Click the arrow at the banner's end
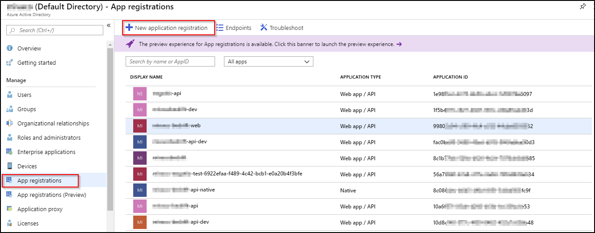 tap(399, 44)
